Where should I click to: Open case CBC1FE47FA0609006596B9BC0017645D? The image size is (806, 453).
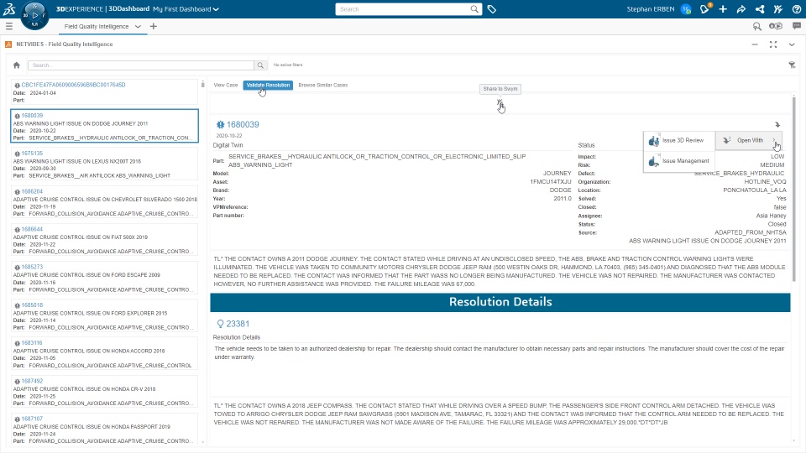[104, 92]
